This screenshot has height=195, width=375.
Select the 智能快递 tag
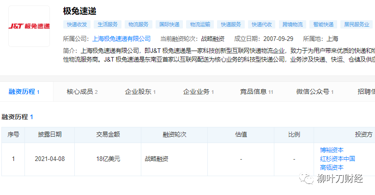[323, 24]
